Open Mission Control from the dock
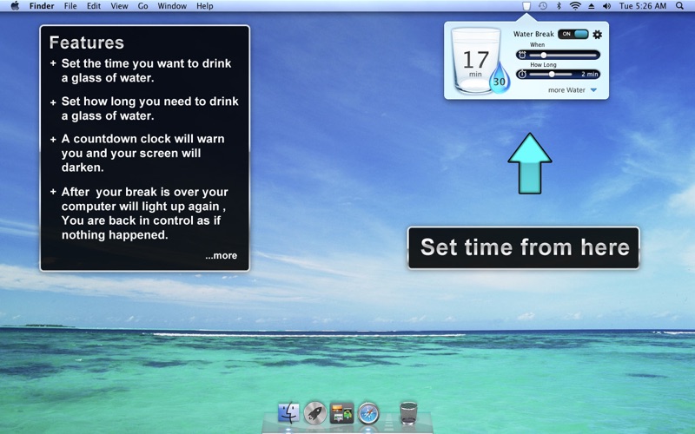 click(x=341, y=413)
